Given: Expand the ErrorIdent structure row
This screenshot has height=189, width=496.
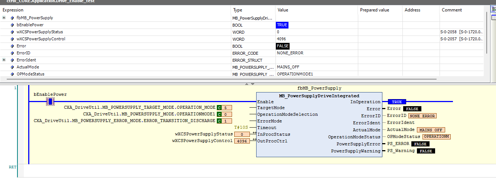Looking at the screenshot, I should click(4, 60).
